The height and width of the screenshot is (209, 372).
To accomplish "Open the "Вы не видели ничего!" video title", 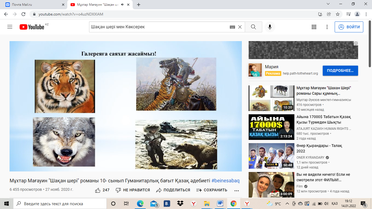I will [323, 177].
